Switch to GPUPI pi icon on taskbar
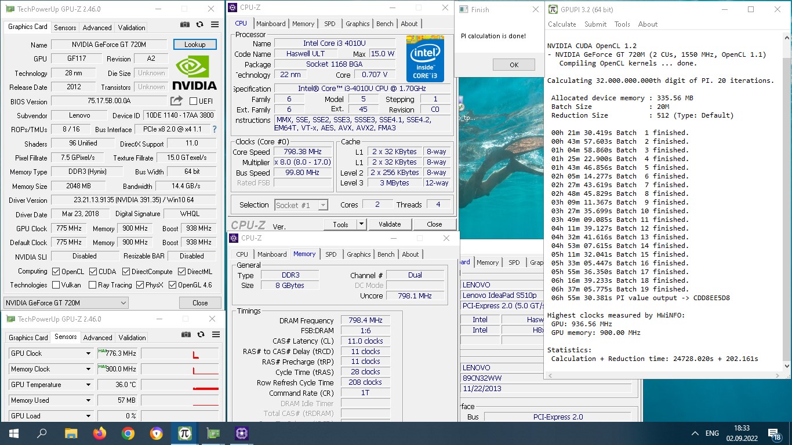 (x=185, y=433)
